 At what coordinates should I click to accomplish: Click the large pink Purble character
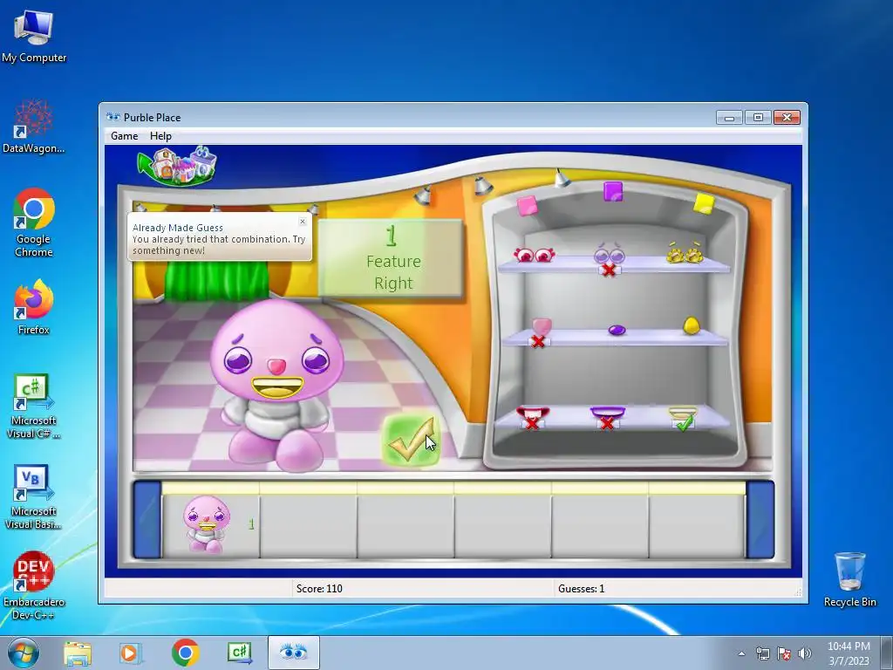(x=277, y=385)
